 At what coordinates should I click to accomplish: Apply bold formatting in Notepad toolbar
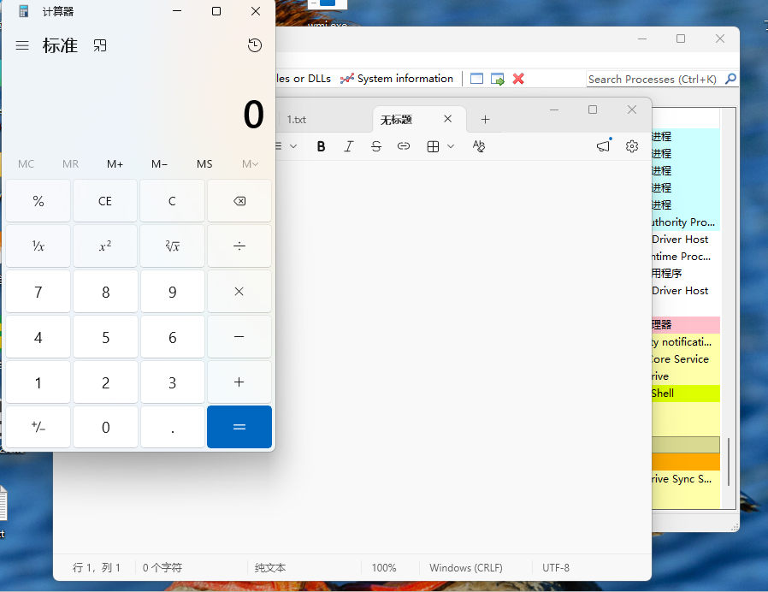[321, 146]
